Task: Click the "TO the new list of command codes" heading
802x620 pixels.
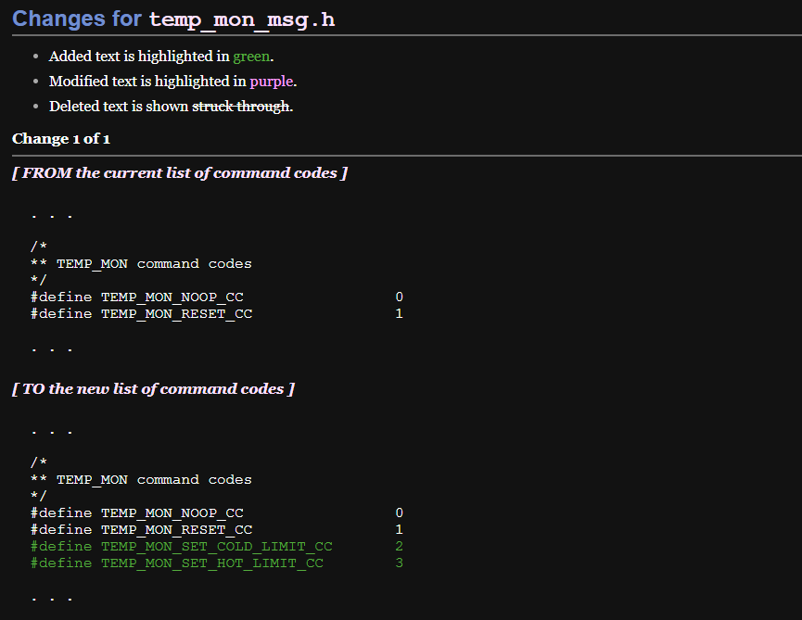Action: 153,389
